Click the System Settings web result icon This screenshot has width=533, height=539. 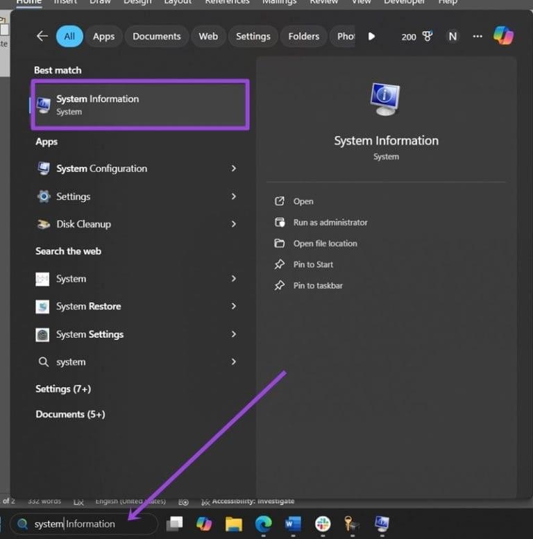pyautogui.click(x=42, y=334)
